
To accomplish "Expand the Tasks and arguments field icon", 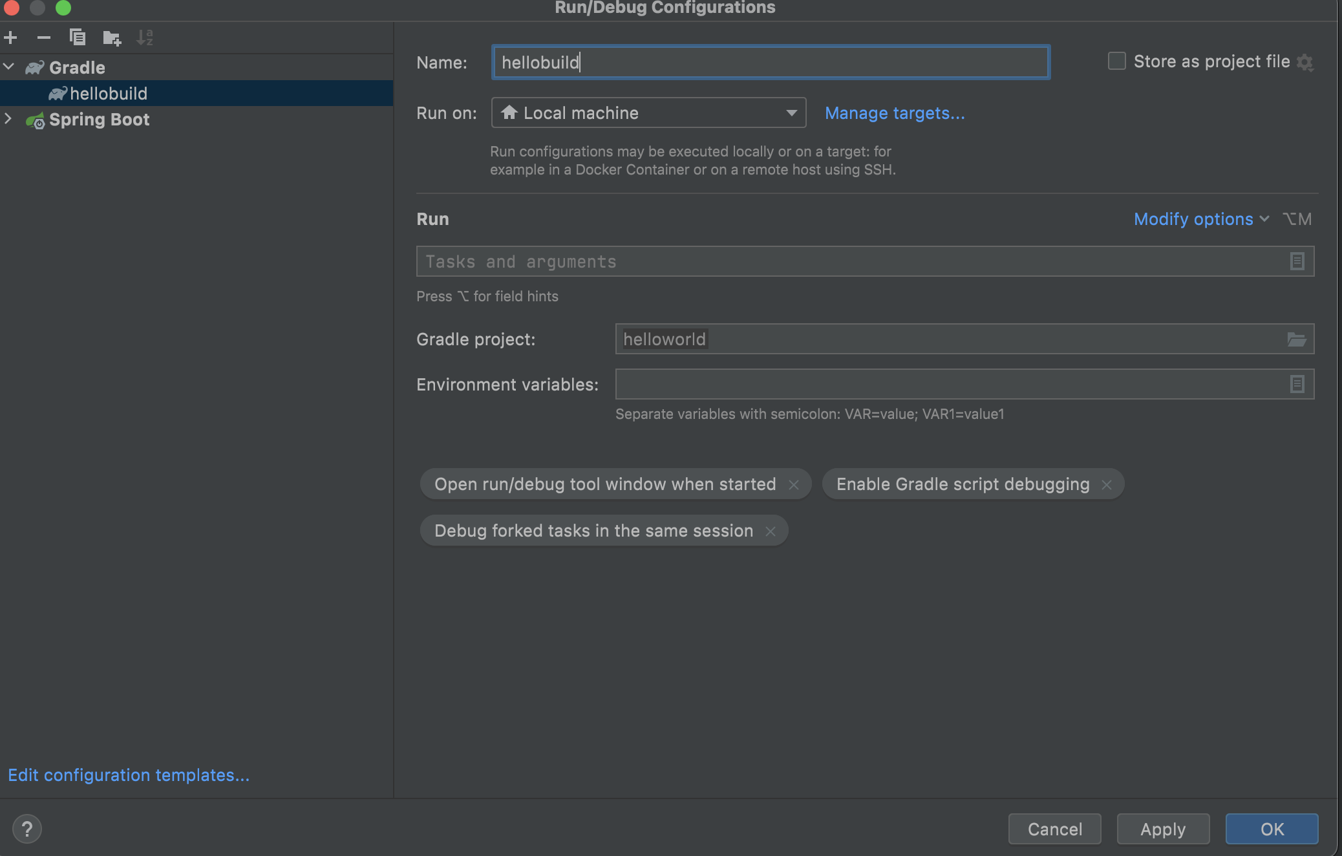I will click(1297, 262).
